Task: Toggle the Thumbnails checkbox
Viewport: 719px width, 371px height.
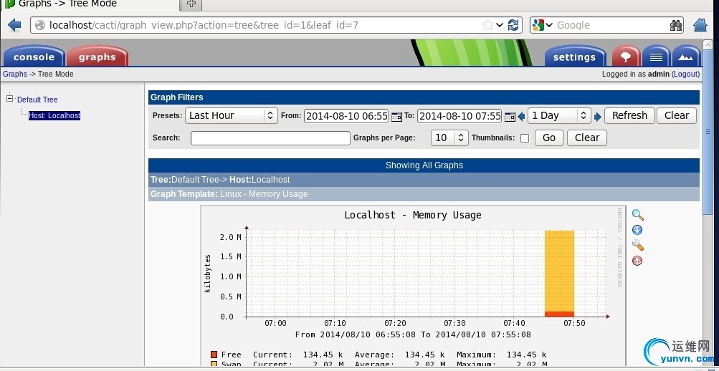Action: 525,138
